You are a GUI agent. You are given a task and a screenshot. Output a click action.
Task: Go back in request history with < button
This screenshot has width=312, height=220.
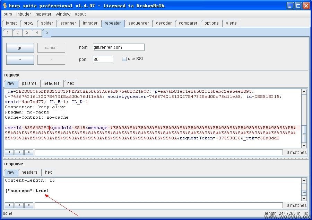[20, 59]
